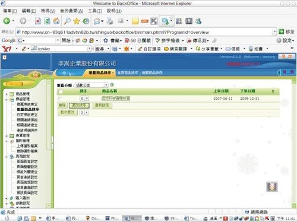Go back with the IE Back arrow
Image resolution: width=297 pixels, height=222 pixels.
pos(7,21)
